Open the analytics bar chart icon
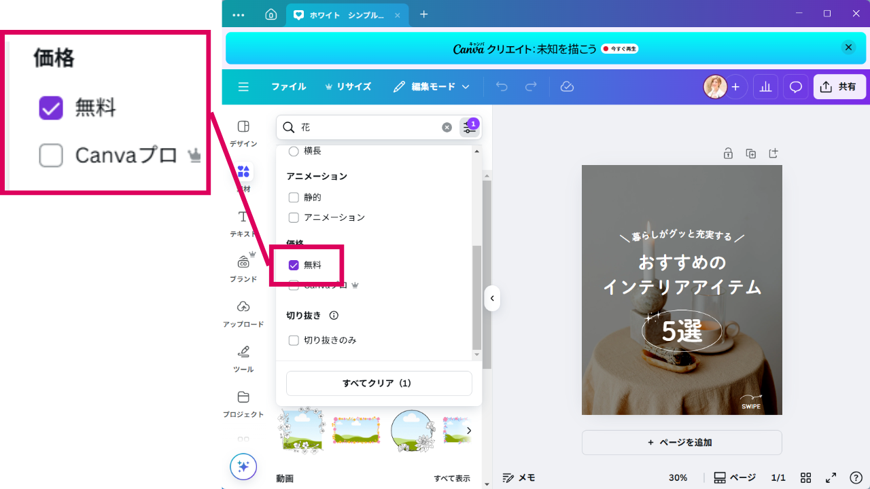The width and height of the screenshot is (870, 489). click(766, 87)
